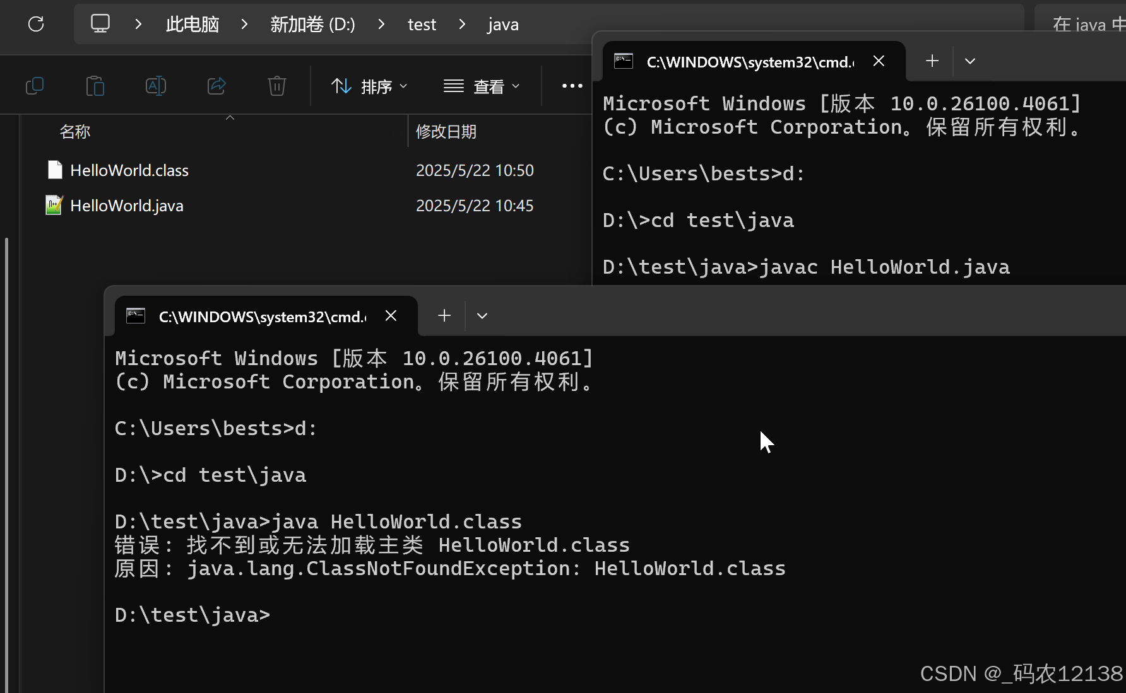Click the Share toolbar icon
The height and width of the screenshot is (693, 1126).
pos(216,86)
